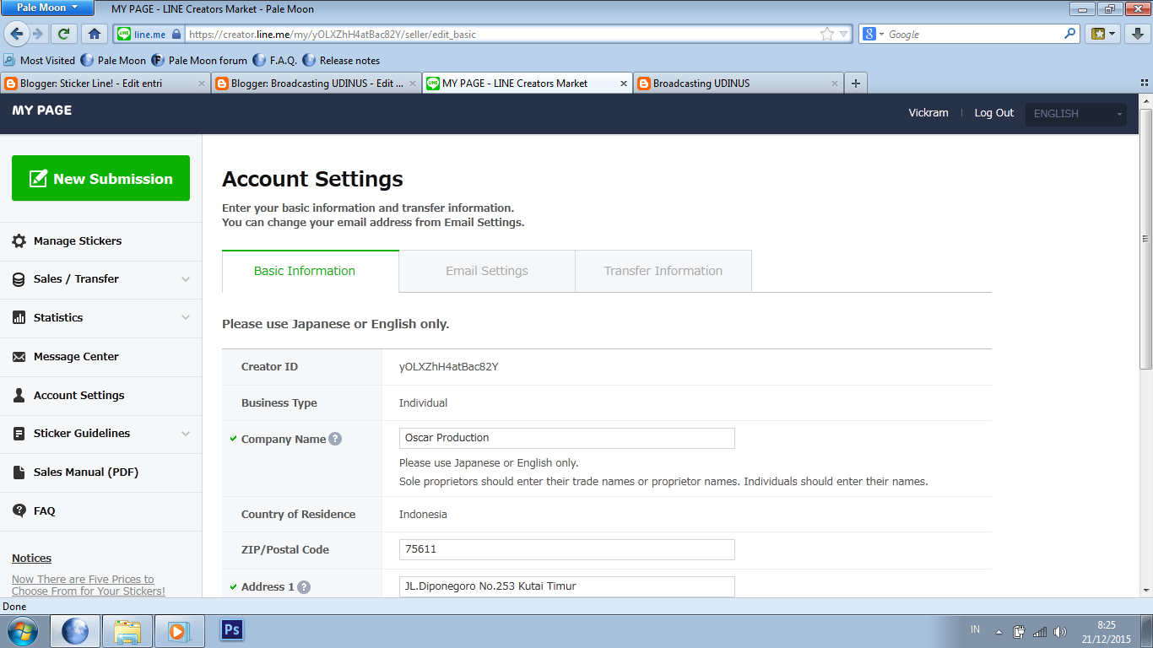The image size is (1153, 648).
Task: Click the FAQ speech bubble icon
Action: pyautogui.click(x=19, y=511)
